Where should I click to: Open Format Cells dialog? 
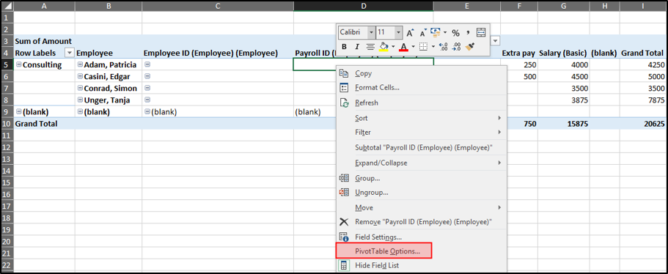point(422,88)
